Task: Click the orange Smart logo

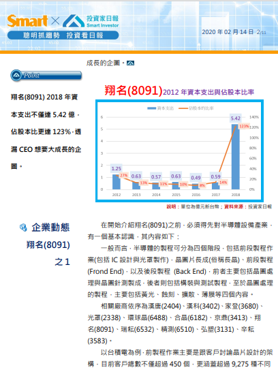Action: click(27, 21)
